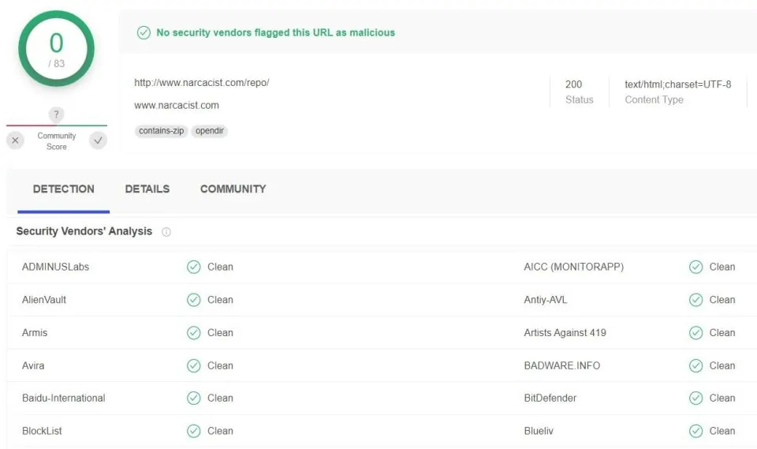Click the community score upvote checkmark icon
The height and width of the screenshot is (449, 757).
coord(98,140)
